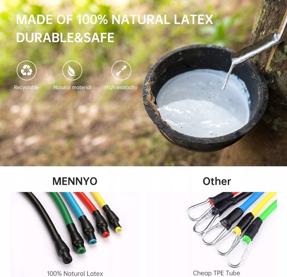
Task: Select the High elasticity label
Action: [121, 87]
